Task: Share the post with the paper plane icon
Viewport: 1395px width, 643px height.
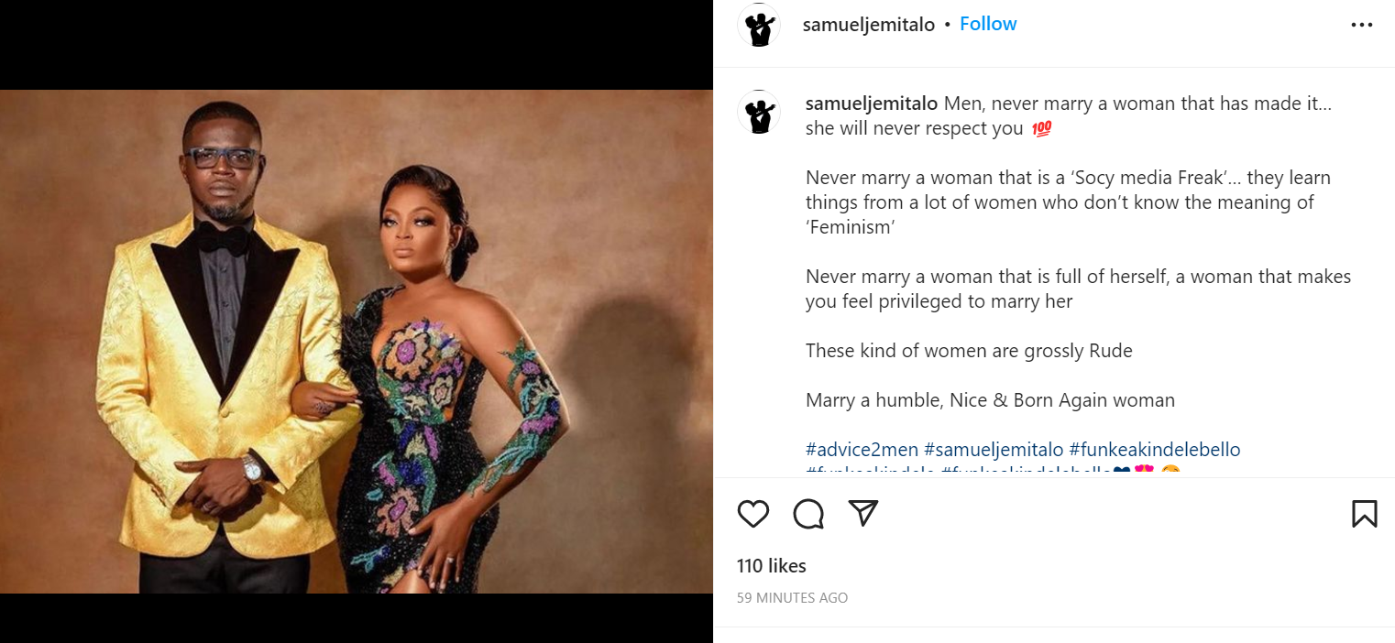Action: tap(862, 514)
